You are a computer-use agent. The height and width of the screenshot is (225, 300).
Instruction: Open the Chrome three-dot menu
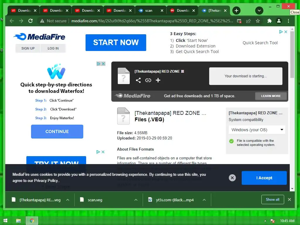tap(288, 21)
